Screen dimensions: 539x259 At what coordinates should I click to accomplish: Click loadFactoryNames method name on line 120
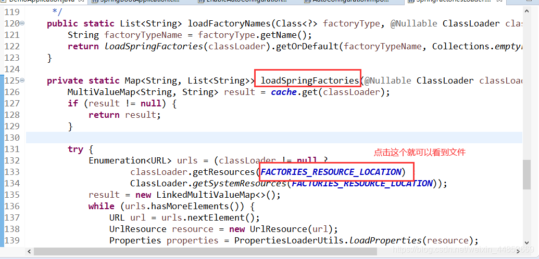[229, 24]
